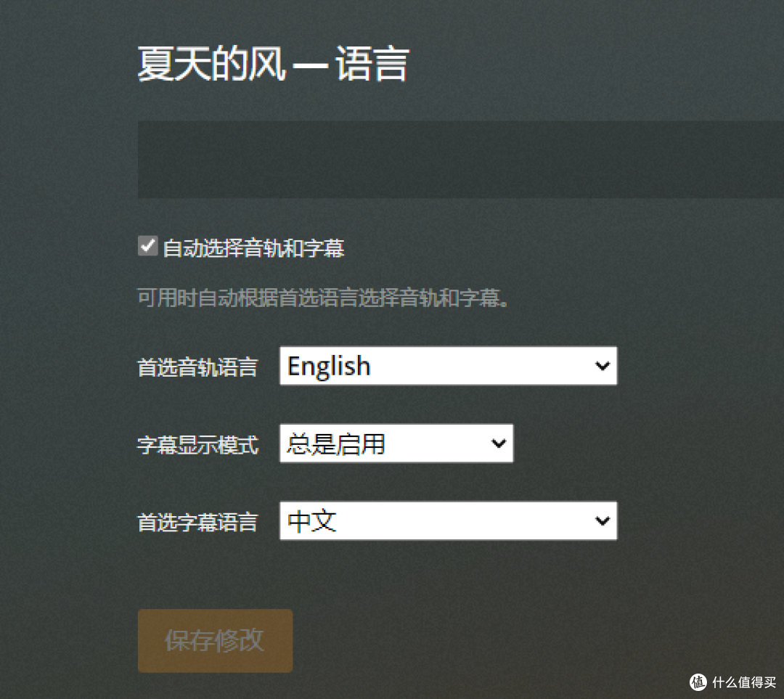The width and height of the screenshot is (784, 699).
Task: Click the 夏天的风 — 语言 page title
Action: coord(272,64)
